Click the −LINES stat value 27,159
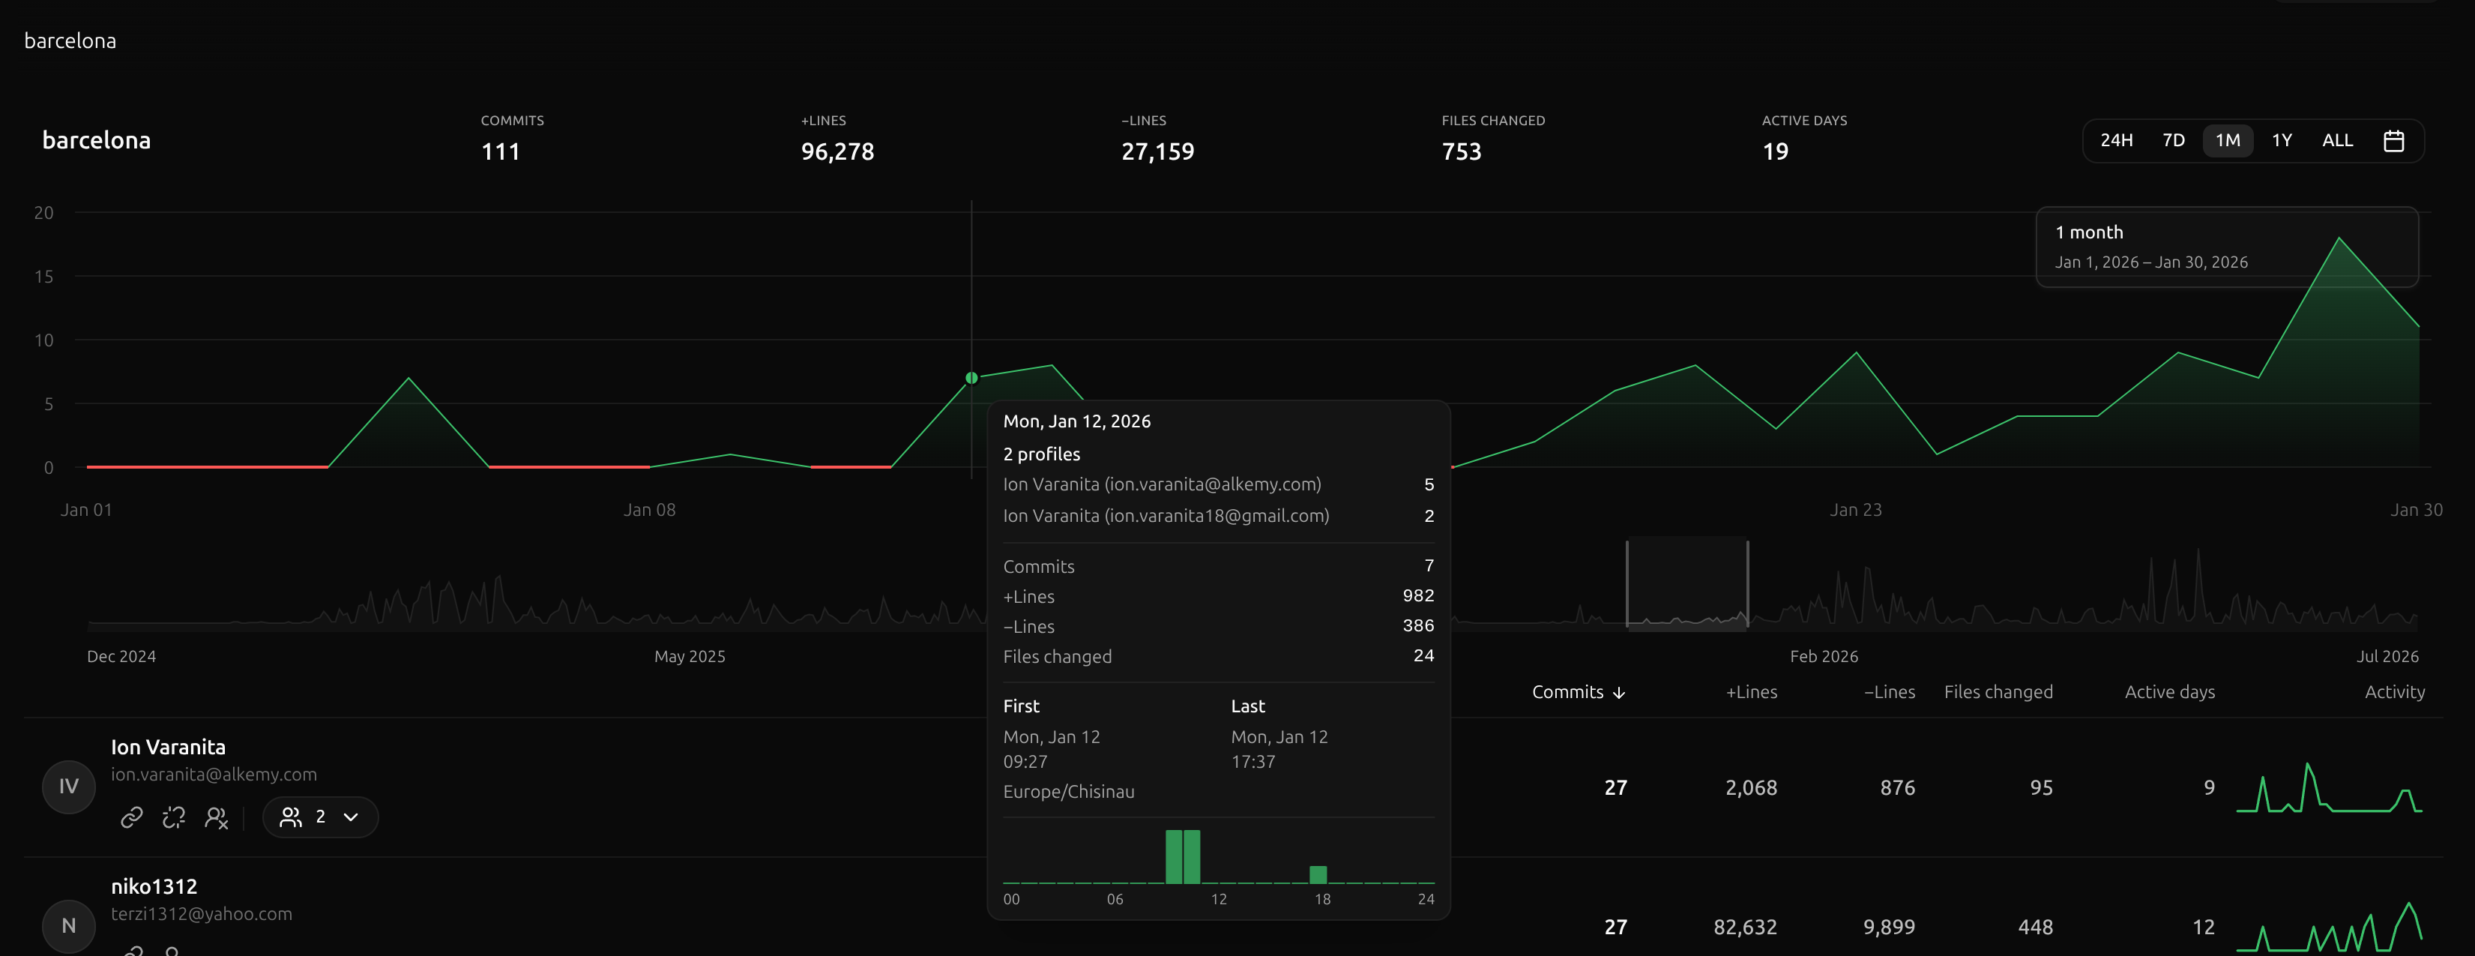 pyautogui.click(x=1157, y=151)
